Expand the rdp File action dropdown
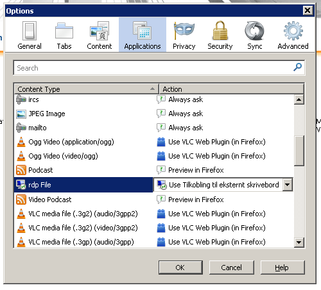 (287, 184)
